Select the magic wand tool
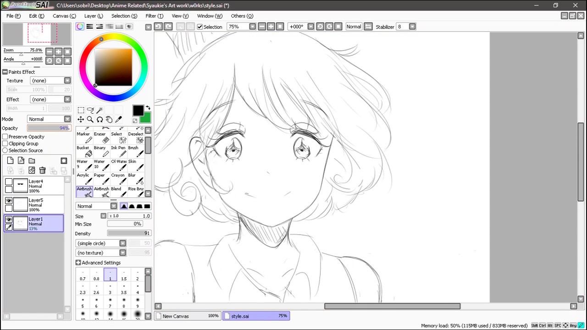 tap(99, 110)
